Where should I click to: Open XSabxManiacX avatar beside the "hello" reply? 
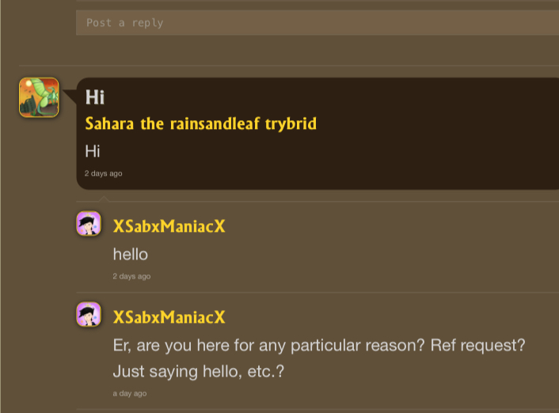point(89,224)
